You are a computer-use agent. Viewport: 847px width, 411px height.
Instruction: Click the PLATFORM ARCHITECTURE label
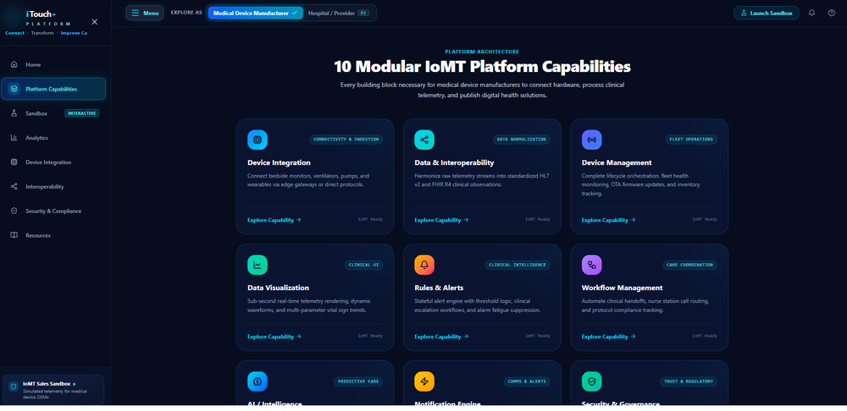[x=482, y=52]
